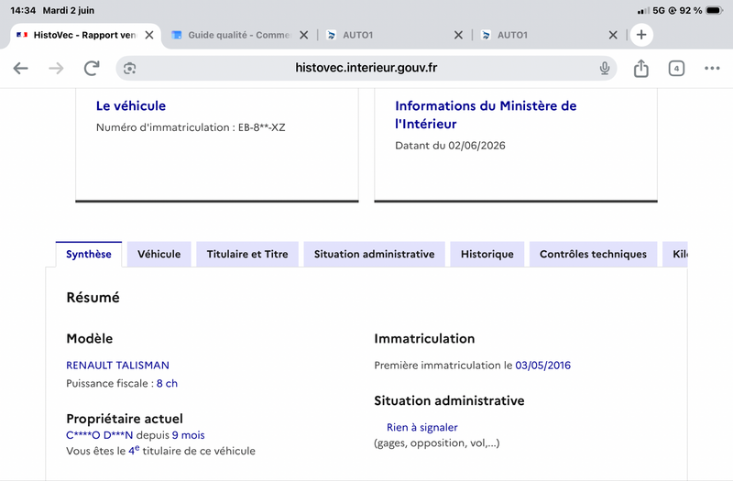
Task: Click the Le véhicule card heading
Action: click(131, 106)
